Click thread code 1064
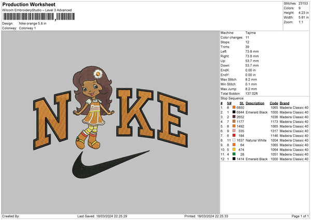The width and height of the screenshot is (311, 220). tap(274, 149)
